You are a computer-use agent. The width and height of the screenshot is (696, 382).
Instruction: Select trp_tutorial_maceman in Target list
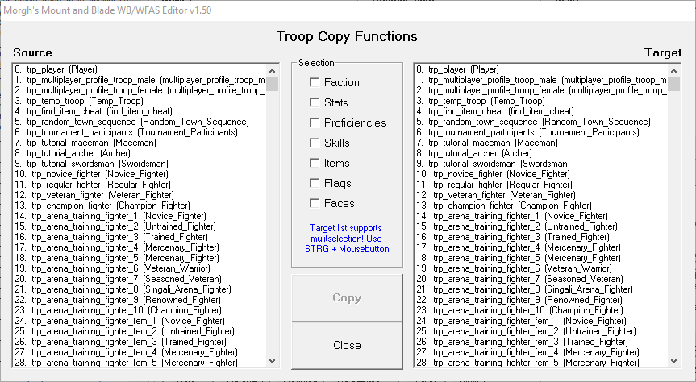click(x=541, y=143)
